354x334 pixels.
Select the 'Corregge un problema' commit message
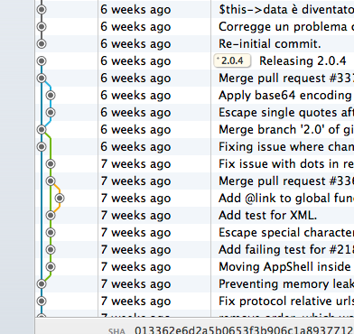pyautogui.click(x=286, y=27)
